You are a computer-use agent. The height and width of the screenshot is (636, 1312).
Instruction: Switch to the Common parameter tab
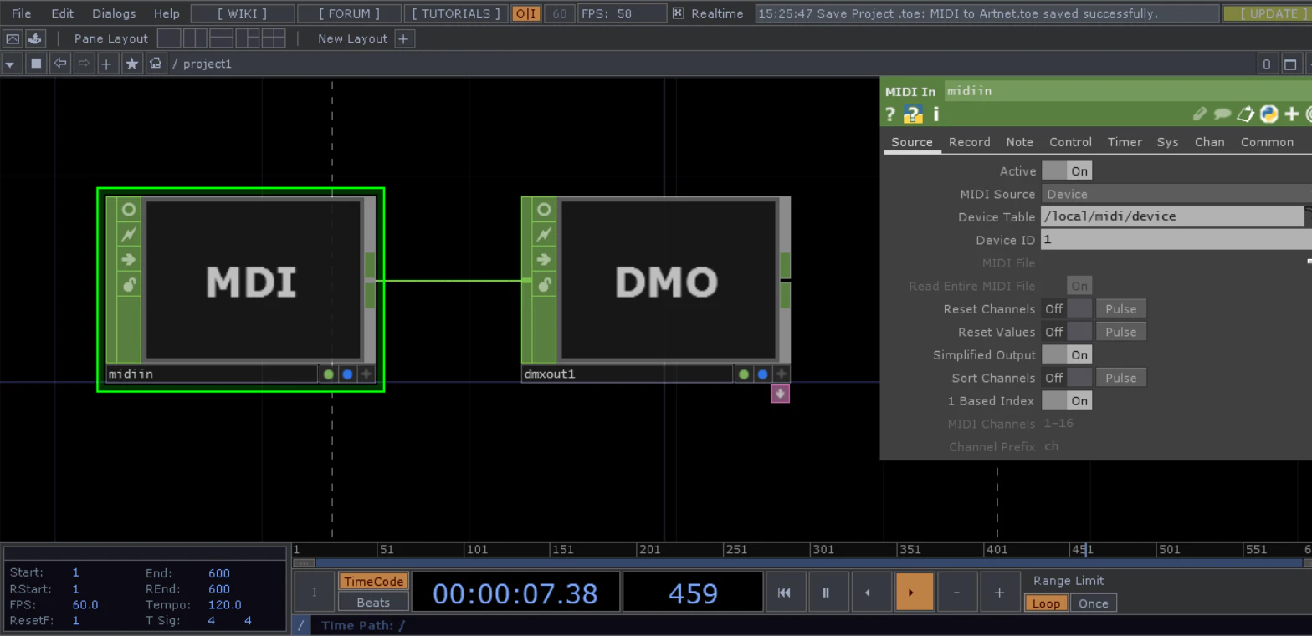point(1267,142)
